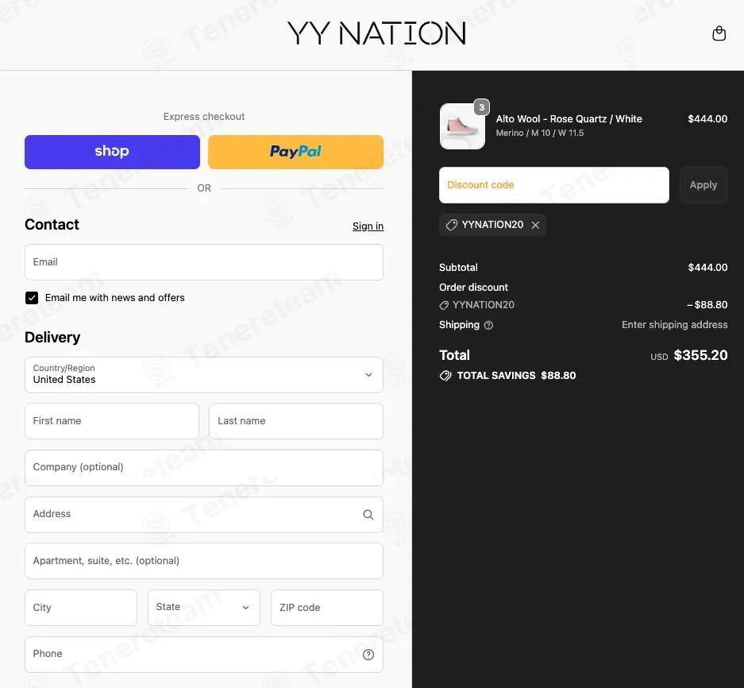Click the Alto Wool shoe thumbnail

(x=463, y=126)
